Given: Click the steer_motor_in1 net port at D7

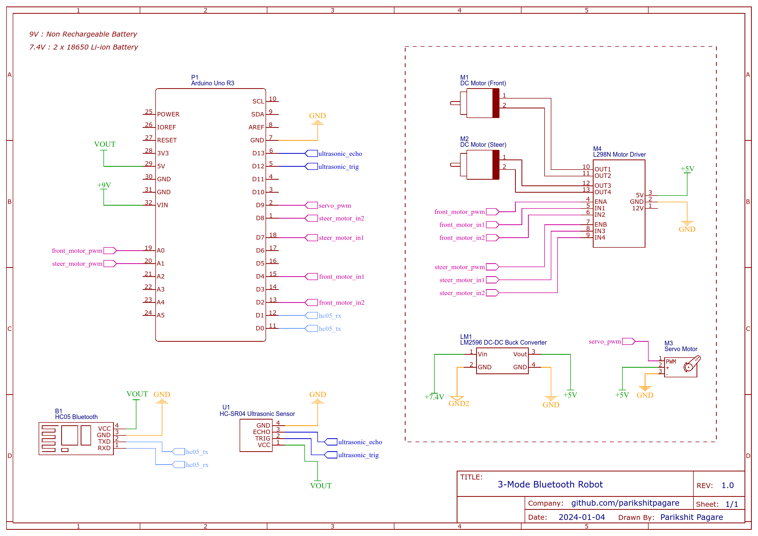Looking at the screenshot, I should (334, 238).
